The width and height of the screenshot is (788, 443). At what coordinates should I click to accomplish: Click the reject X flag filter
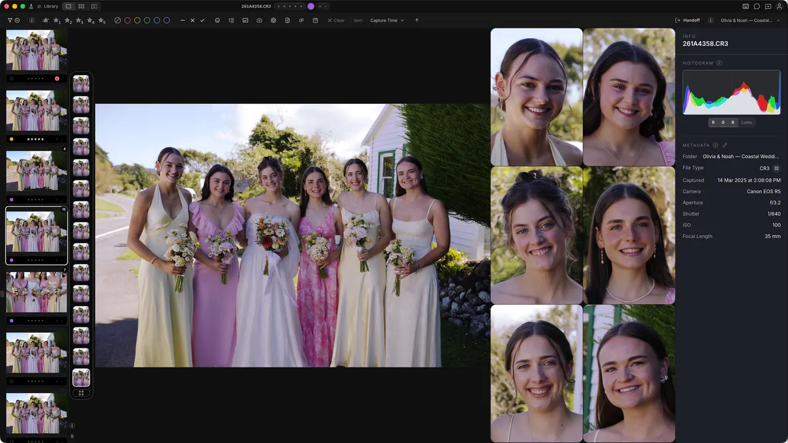click(x=192, y=20)
